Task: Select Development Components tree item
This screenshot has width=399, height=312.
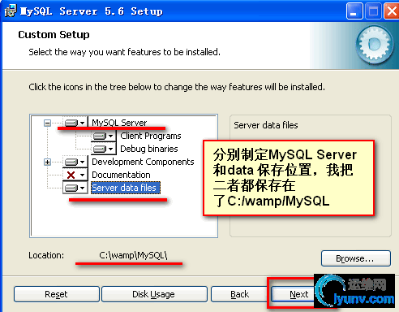Action: (x=143, y=162)
